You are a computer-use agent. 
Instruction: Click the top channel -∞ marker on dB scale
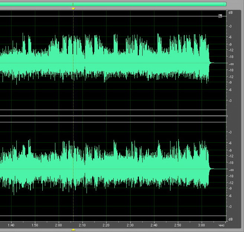pyautogui.click(x=231, y=64)
